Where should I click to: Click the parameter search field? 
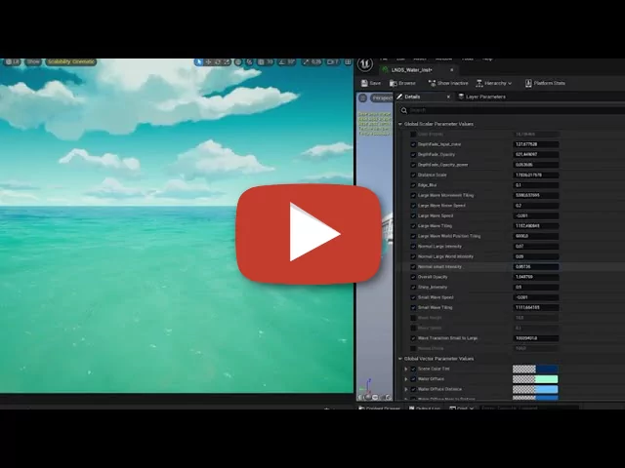point(517,110)
